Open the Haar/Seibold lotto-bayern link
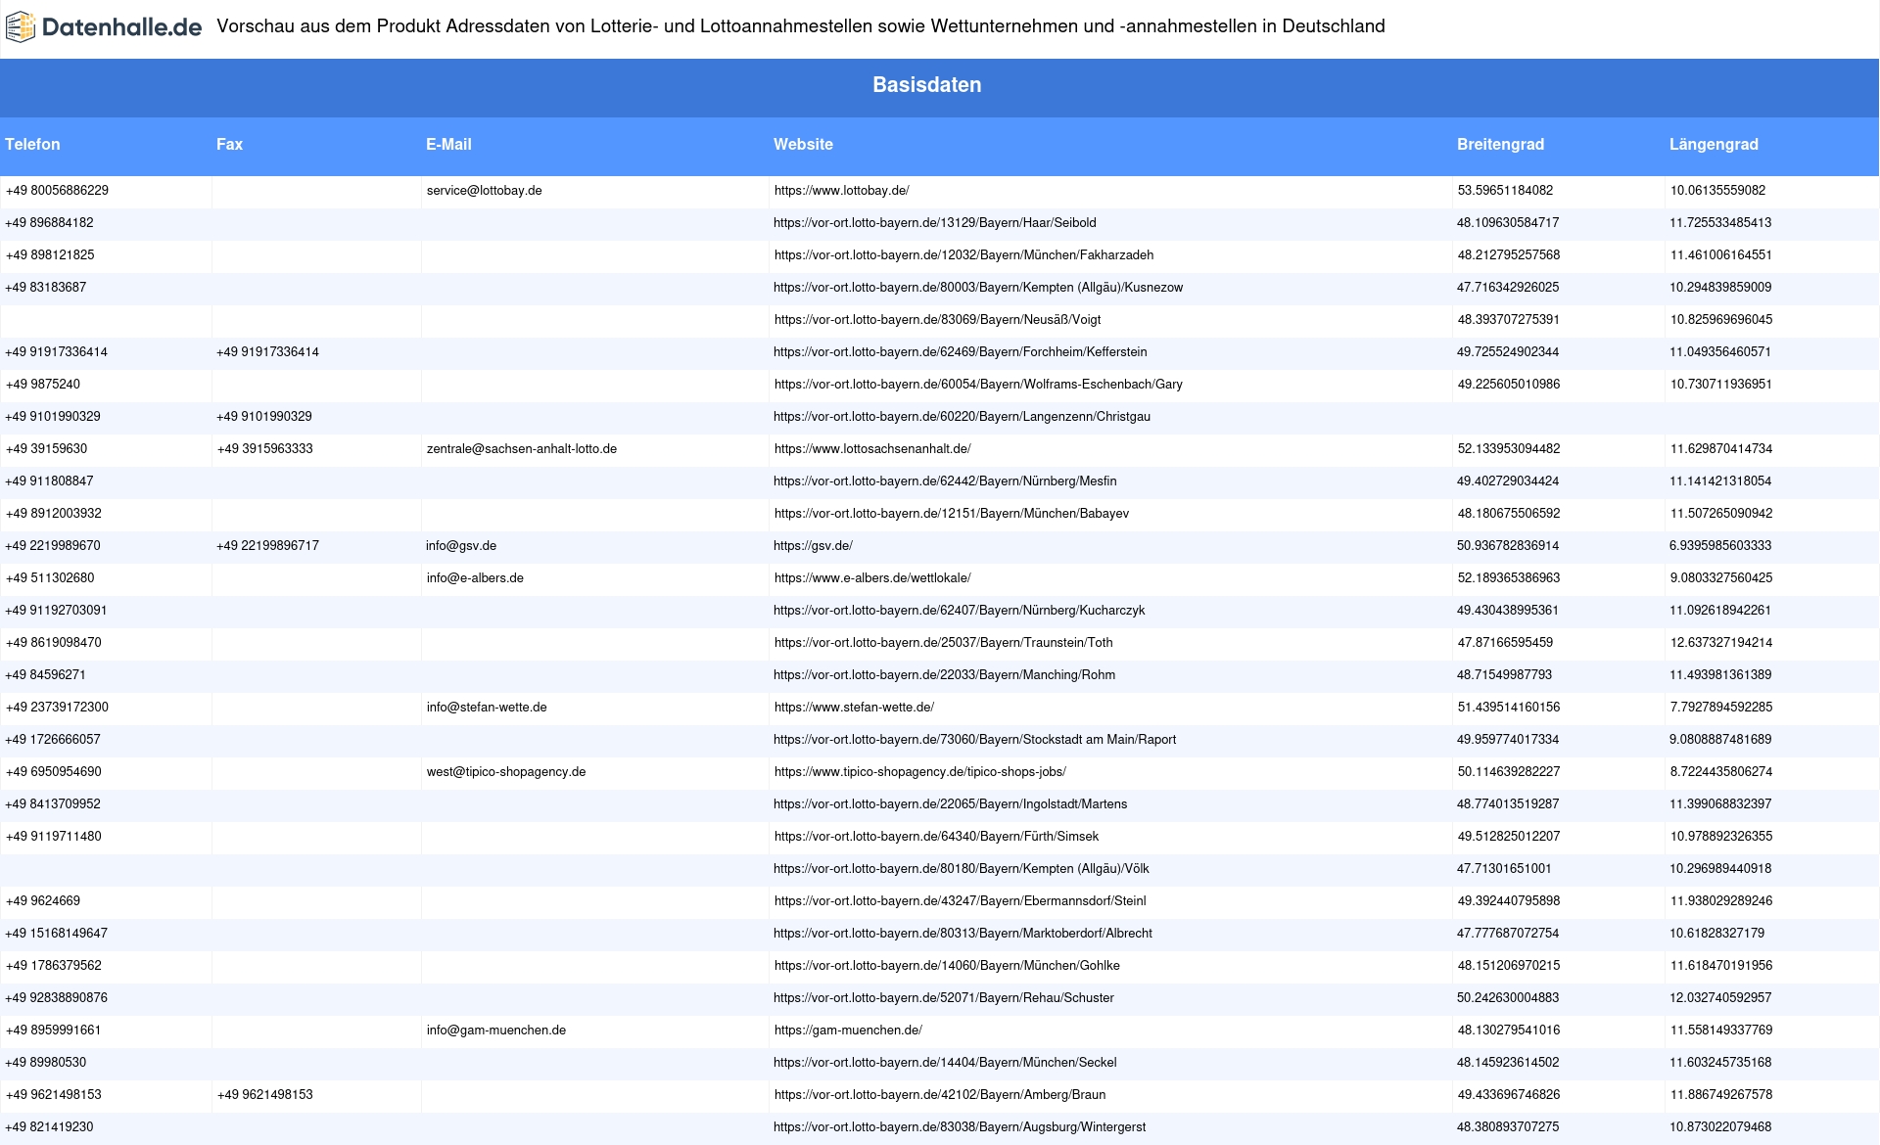 [x=934, y=223]
